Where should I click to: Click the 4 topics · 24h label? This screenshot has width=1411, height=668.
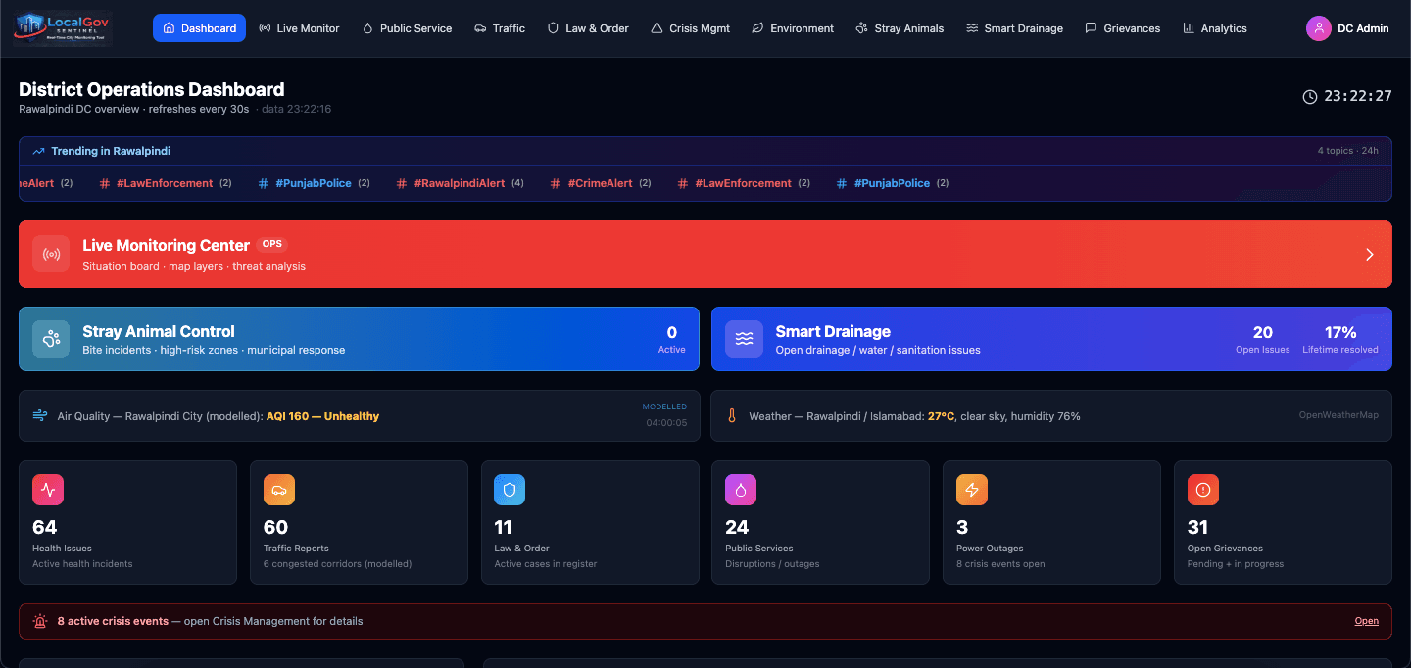click(x=1348, y=151)
